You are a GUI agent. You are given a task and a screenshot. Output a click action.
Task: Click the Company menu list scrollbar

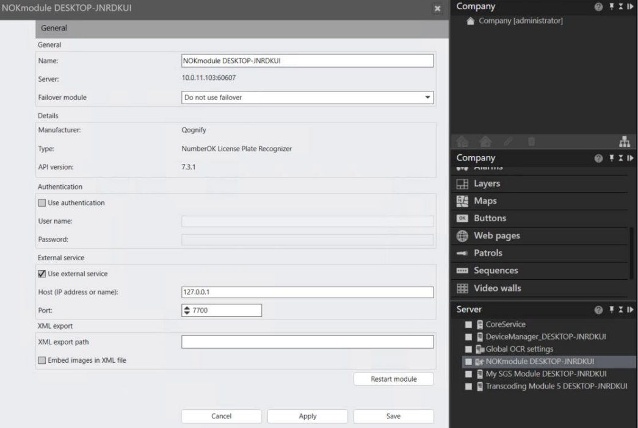pos(631,253)
